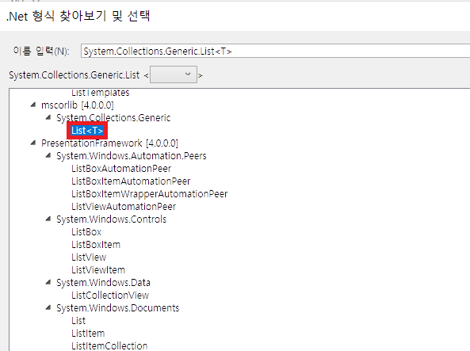Collapse the System.Windows.Automation.Peers node
This screenshot has height=351, width=470.
click(x=48, y=155)
